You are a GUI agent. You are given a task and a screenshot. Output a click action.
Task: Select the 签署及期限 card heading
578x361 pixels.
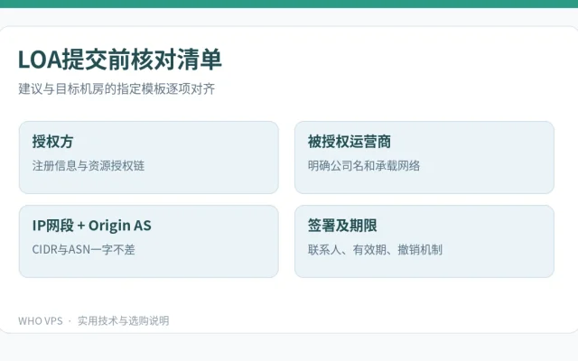click(342, 226)
